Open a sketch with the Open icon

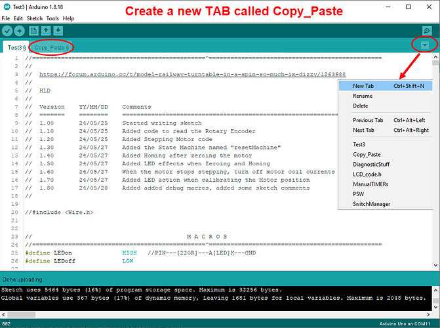pyautogui.click(x=46, y=31)
